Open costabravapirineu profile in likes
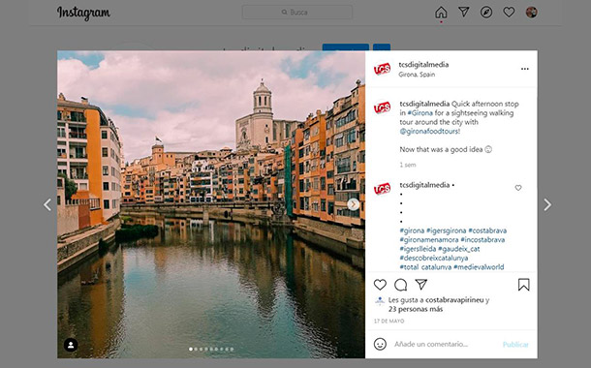 coord(454,300)
